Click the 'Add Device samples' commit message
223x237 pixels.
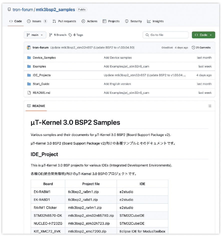point(118,57)
